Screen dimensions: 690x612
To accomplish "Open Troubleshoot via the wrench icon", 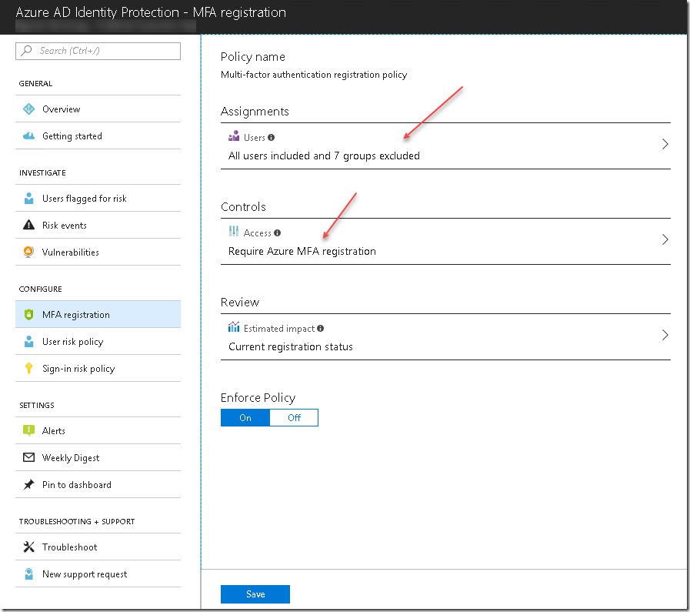I will 28,547.
